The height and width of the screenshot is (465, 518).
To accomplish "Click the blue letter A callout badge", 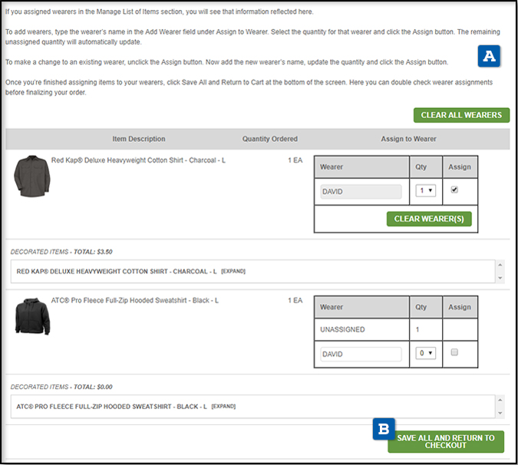I will tap(489, 56).
